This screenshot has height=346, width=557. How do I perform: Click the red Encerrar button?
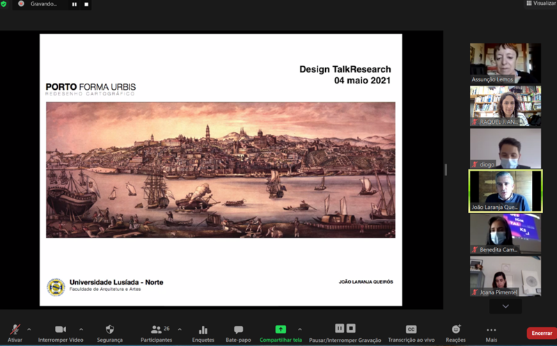pyautogui.click(x=542, y=333)
